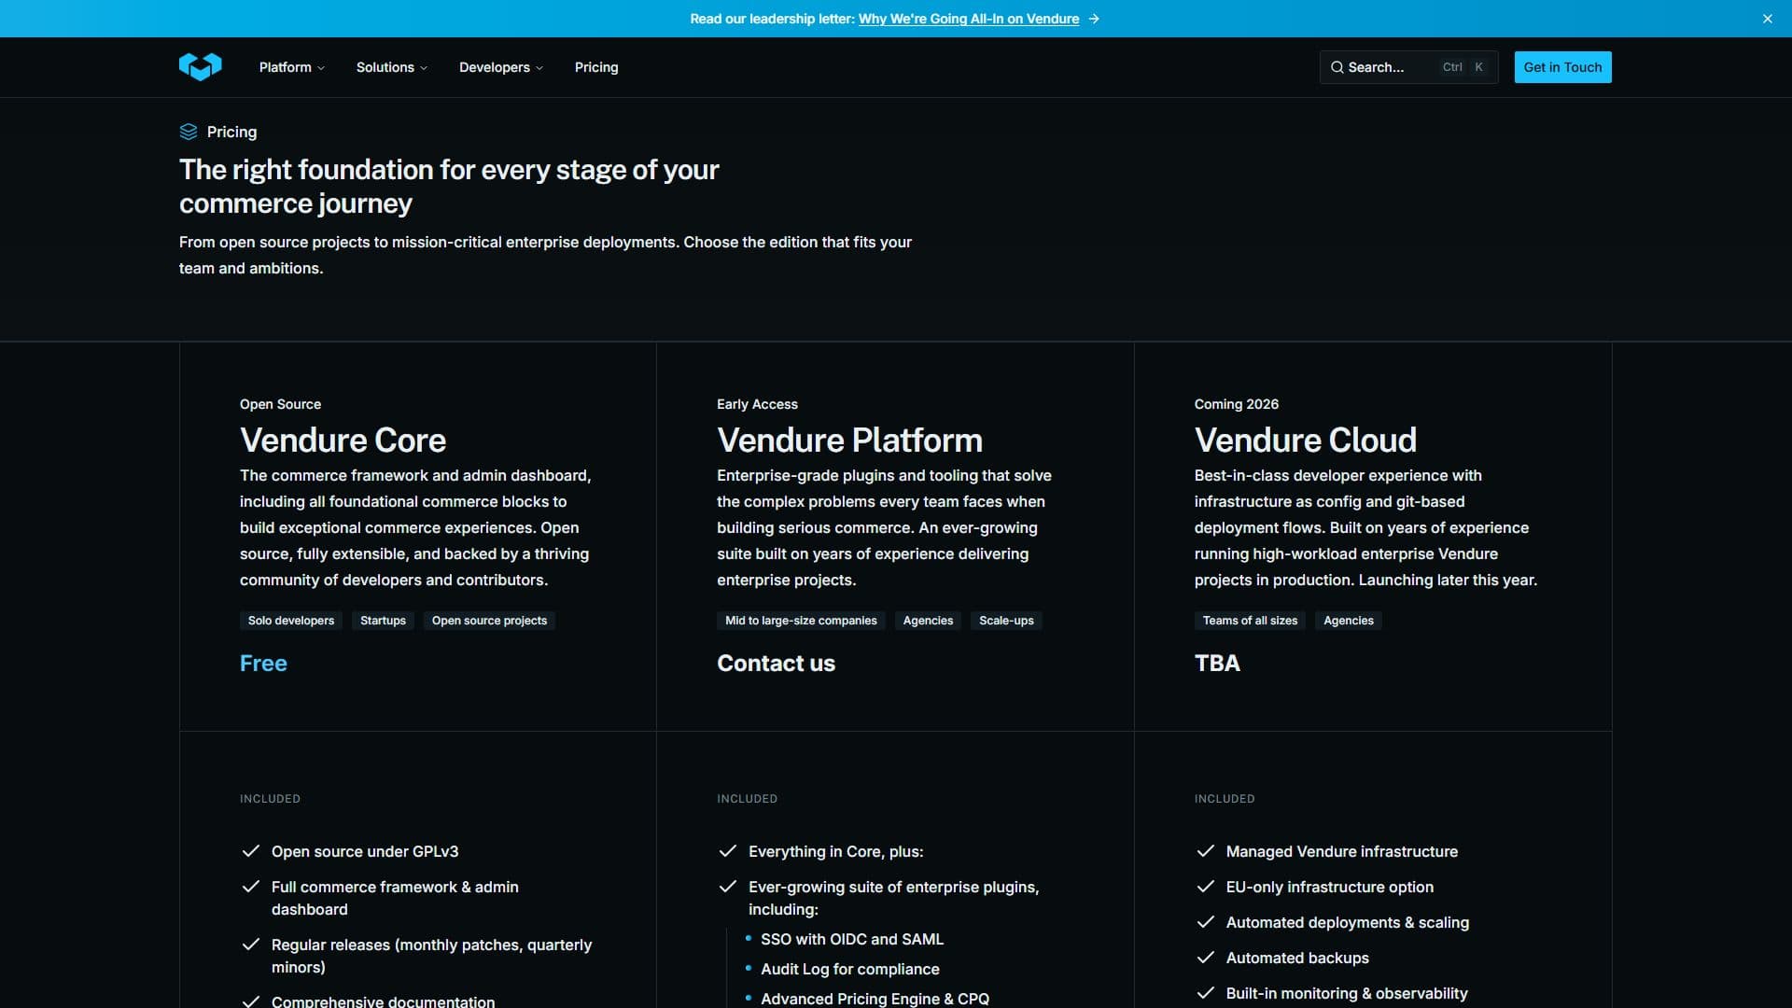Screen dimensions: 1792x1008
Task: Click checkmark beside Automated deployments & scaling
Action: [x=1205, y=922]
